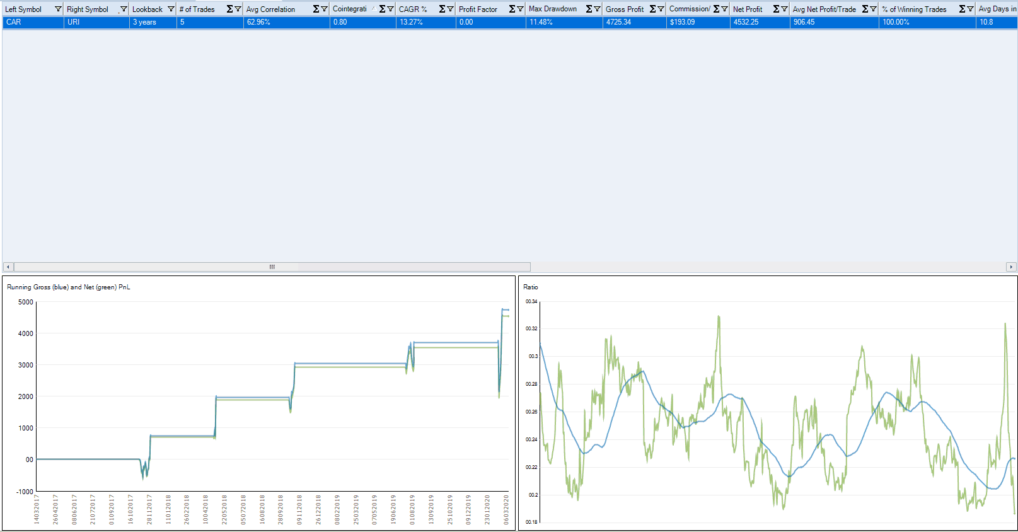Click the sigma summary icon for Profit Factor

pos(512,9)
